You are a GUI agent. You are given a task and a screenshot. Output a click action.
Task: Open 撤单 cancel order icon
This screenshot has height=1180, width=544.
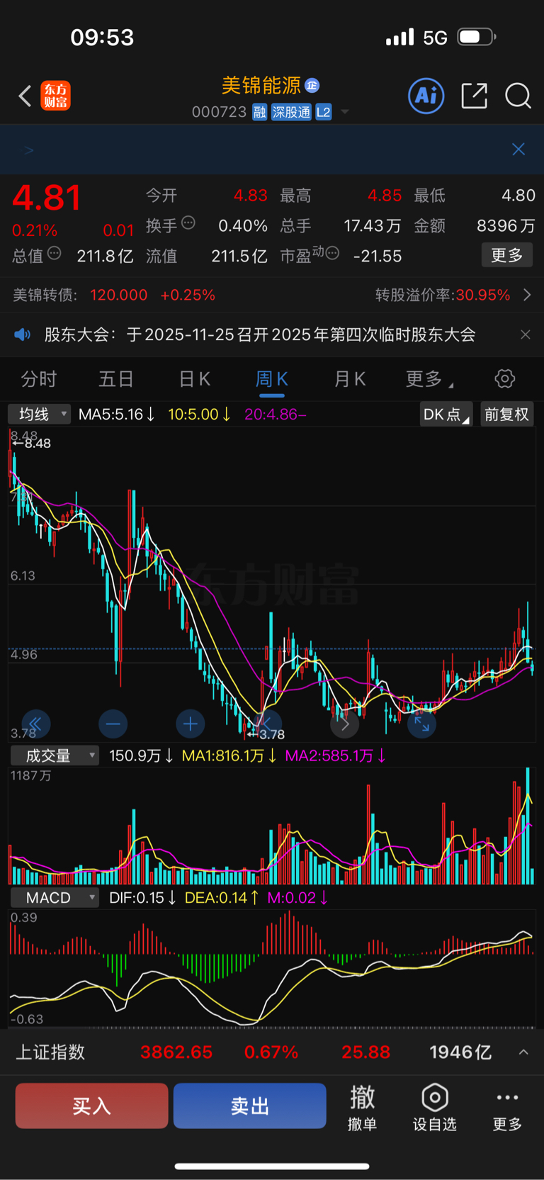[x=362, y=1107]
